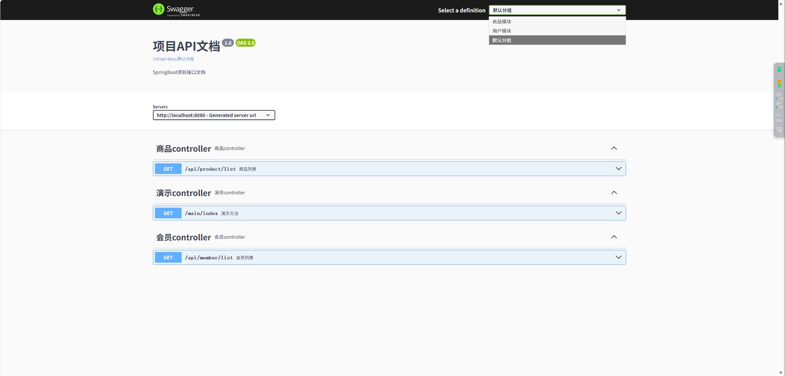
Task: Open the Servers dropdown
Action: coord(214,115)
